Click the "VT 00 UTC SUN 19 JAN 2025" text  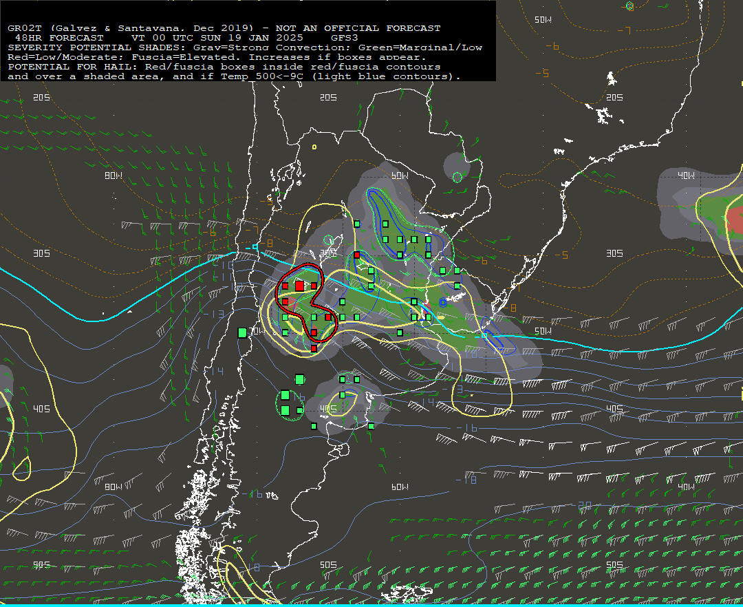pyautogui.click(x=217, y=38)
